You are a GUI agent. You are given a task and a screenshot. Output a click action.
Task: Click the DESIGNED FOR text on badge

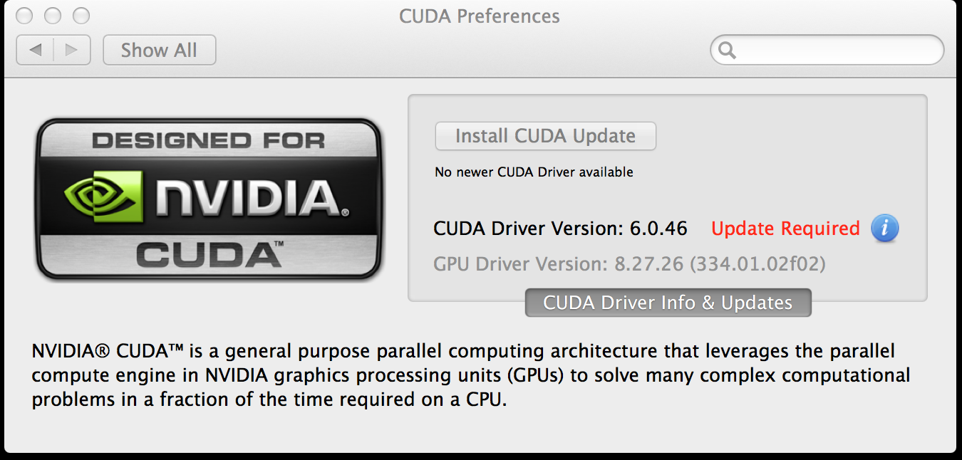pyautogui.click(x=208, y=140)
